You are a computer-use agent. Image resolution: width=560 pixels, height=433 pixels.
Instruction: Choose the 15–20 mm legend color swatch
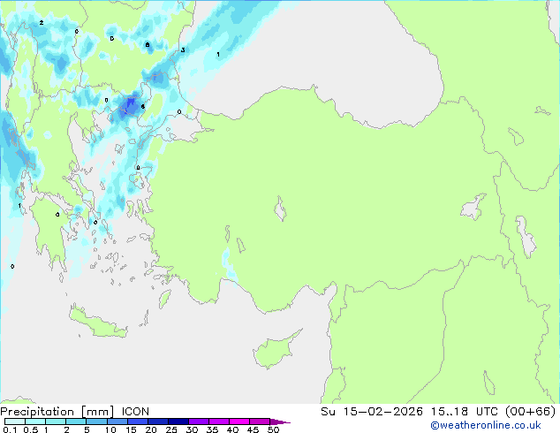tap(138, 422)
